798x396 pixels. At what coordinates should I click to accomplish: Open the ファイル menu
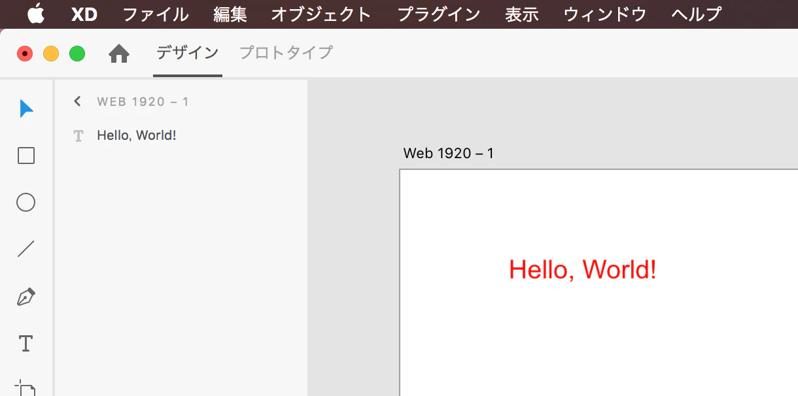(x=156, y=14)
